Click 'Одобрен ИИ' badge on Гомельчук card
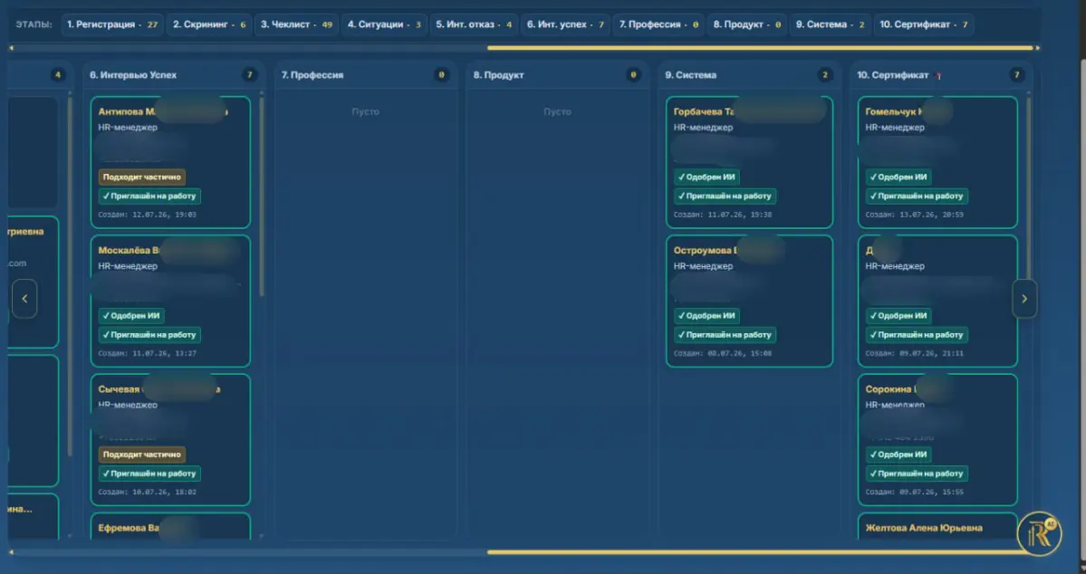 pyautogui.click(x=899, y=177)
